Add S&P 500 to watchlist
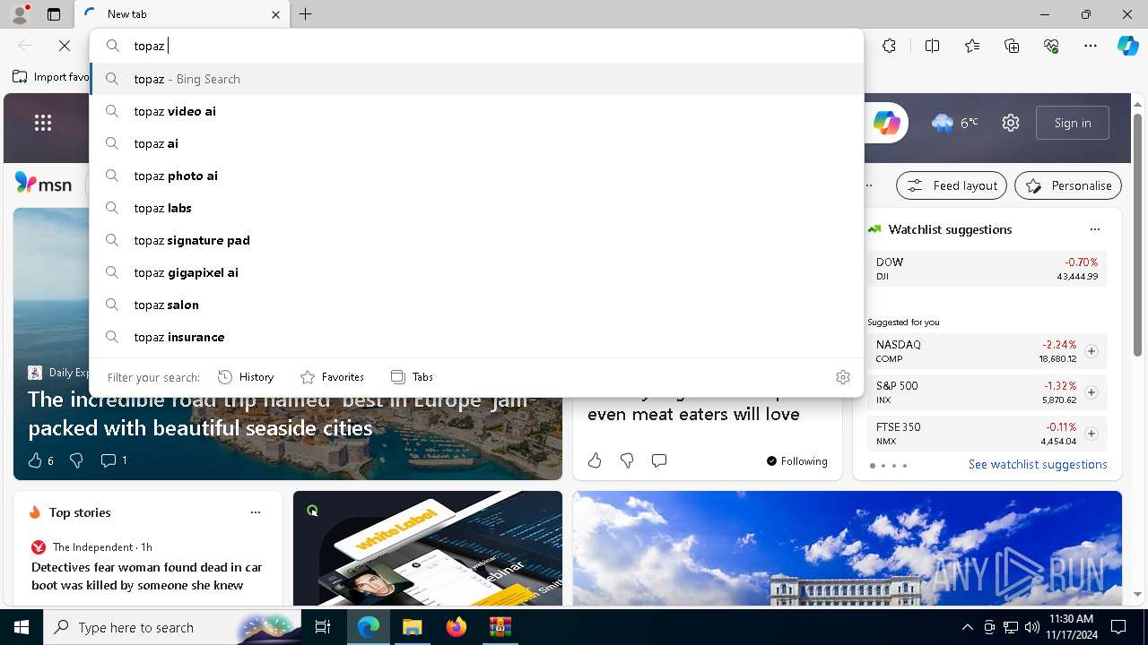The image size is (1148, 645). click(x=1091, y=392)
